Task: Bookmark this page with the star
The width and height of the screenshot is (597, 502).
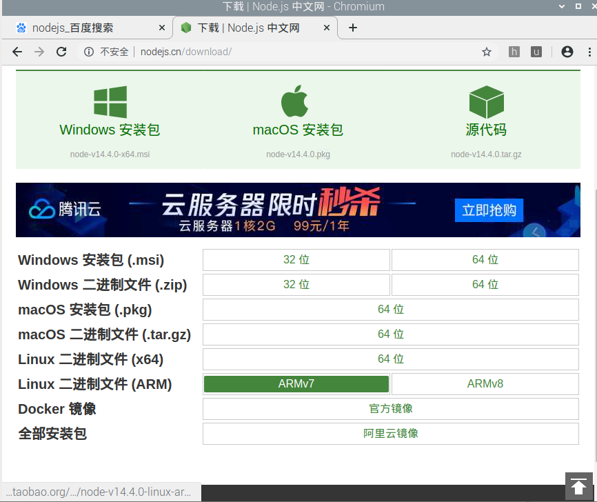Action: click(x=486, y=52)
